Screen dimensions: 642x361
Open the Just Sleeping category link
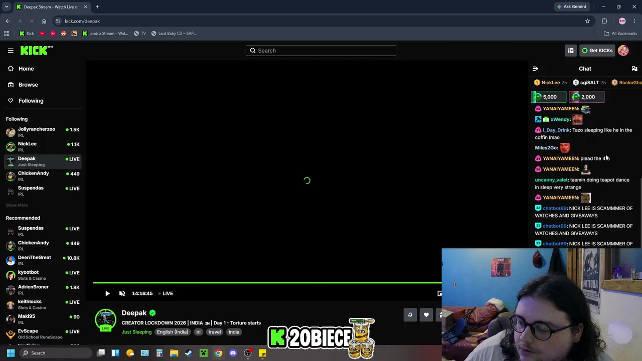coord(136,332)
